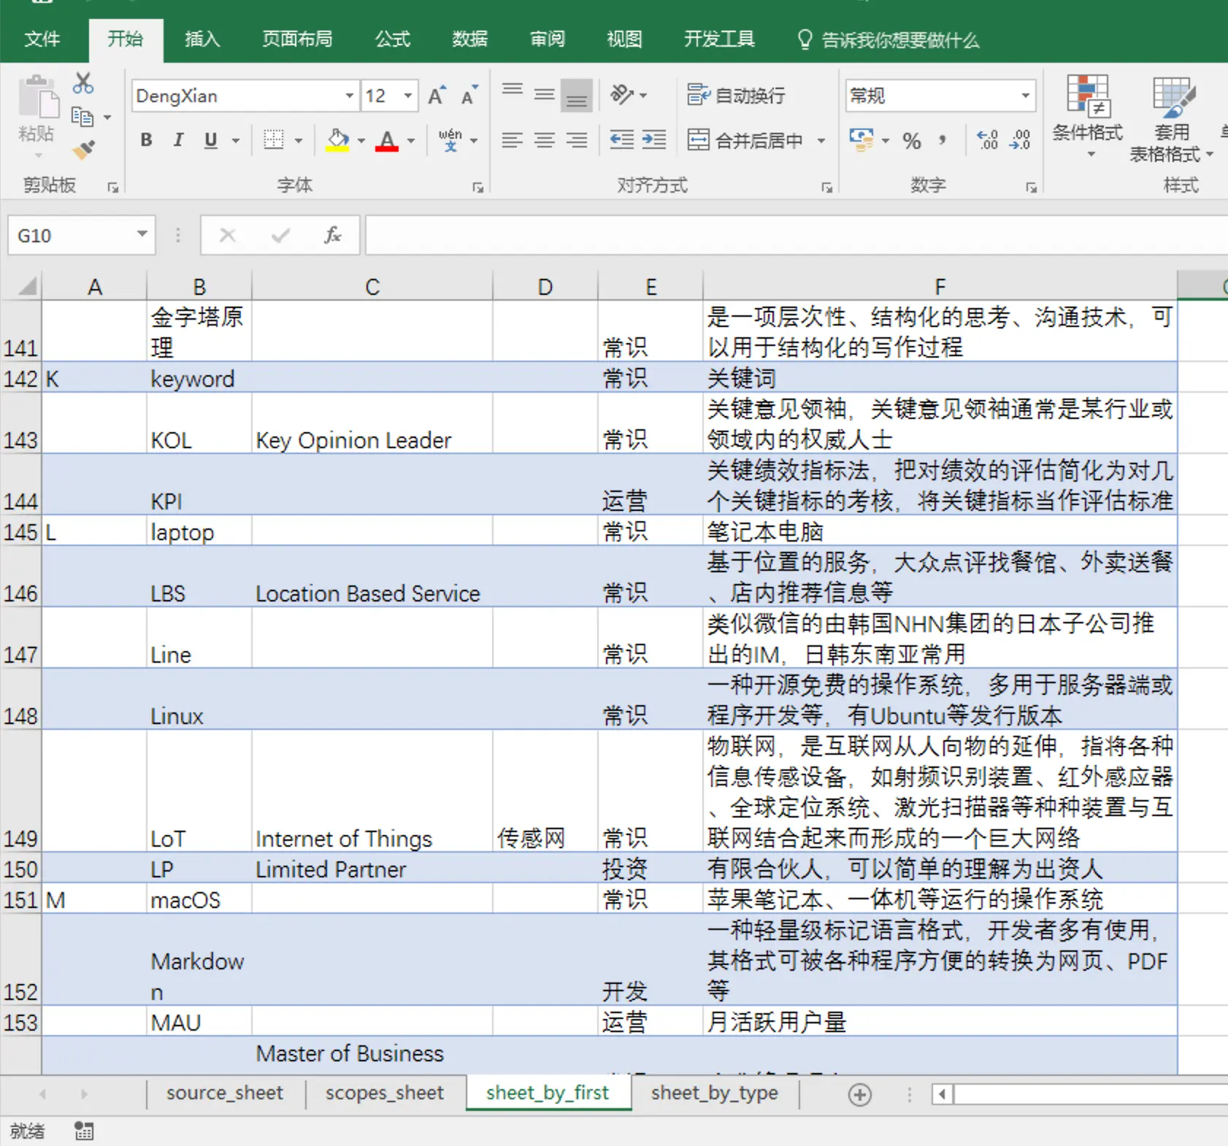1228x1146 pixels.
Task: Apply bottom vertical alignment
Action: tap(577, 95)
